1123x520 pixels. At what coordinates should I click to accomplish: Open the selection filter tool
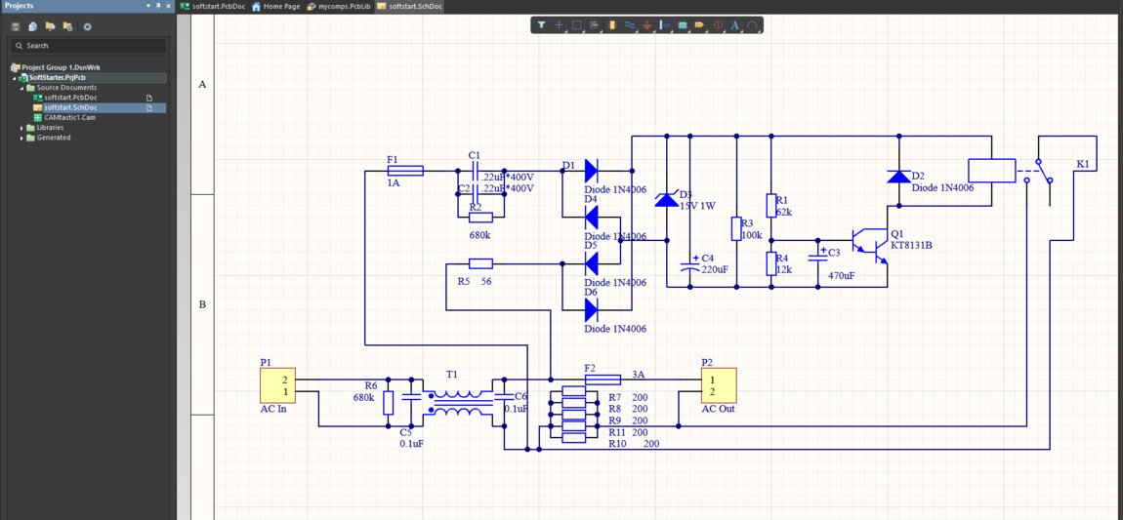click(541, 25)
